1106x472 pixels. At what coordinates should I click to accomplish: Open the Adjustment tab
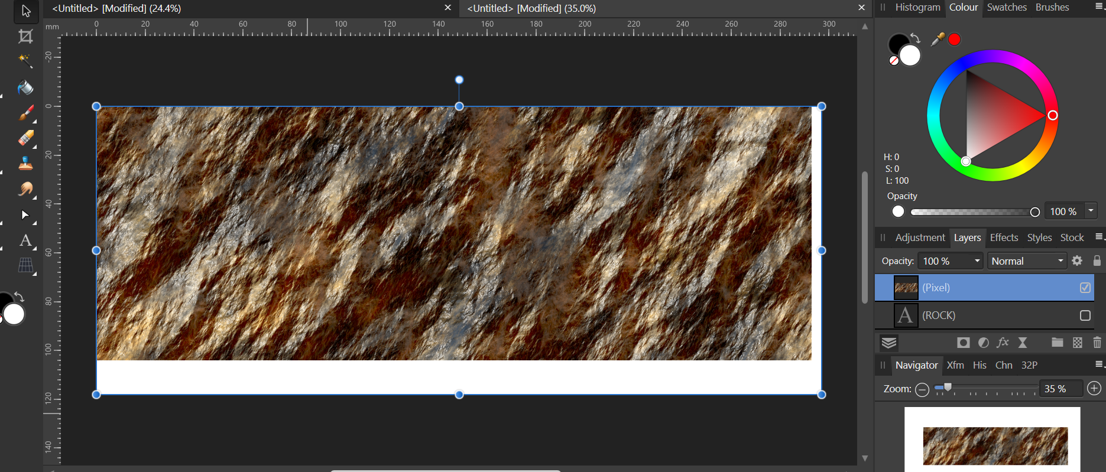pyautogui.click(x=920, y=237)
